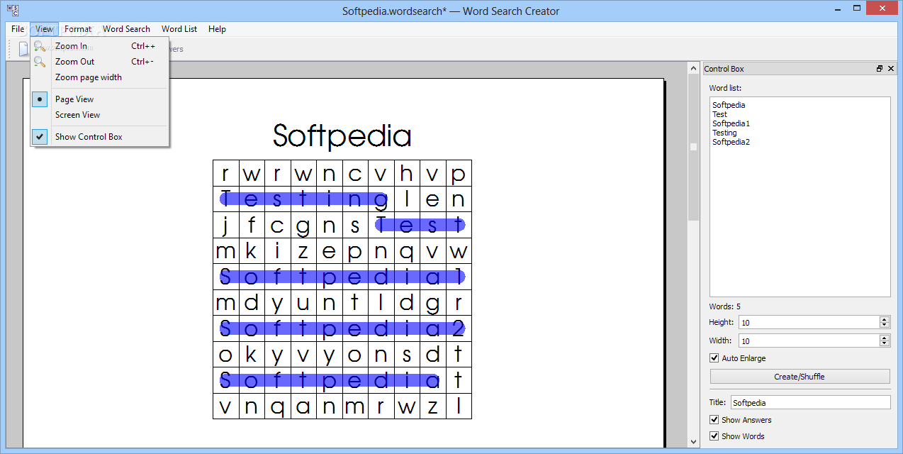Open the Format menu
This screenshot has height=454, width=903.
point(77,29)
